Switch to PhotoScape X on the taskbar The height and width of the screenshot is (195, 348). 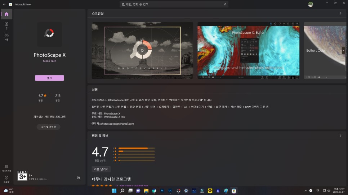pos(178,191)
